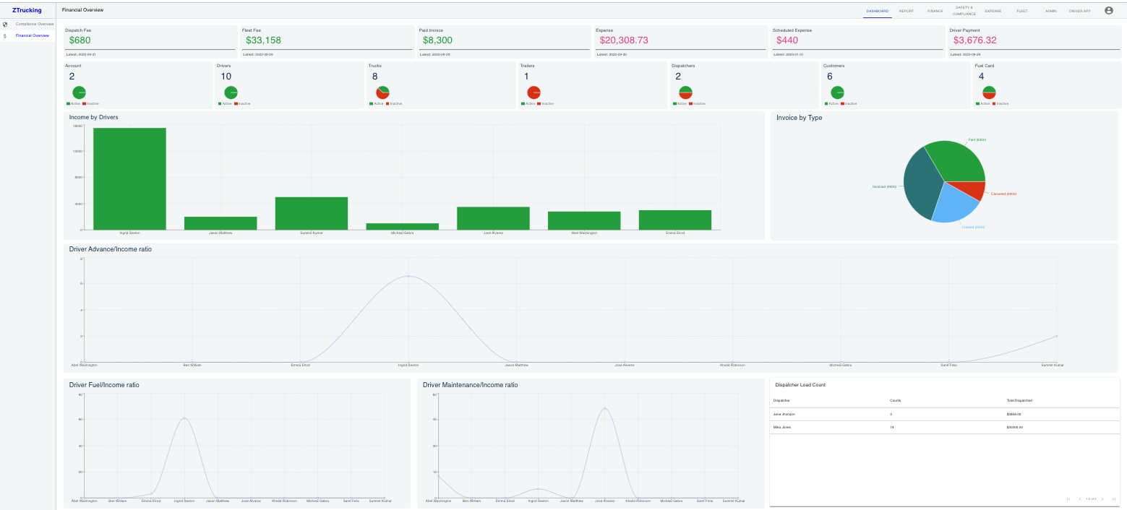
Task: Toggle Active legend in the Trucks card
Action: tap(376, 103)
